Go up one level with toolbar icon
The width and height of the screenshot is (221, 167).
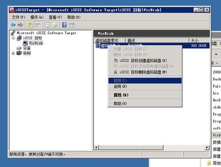(30, 25)
